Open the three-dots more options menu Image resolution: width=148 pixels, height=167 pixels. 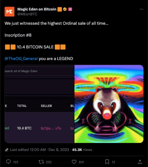tap(141, 9)
